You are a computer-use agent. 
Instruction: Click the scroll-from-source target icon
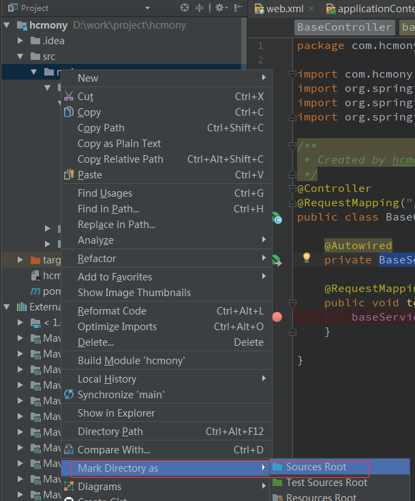point(185,7)
